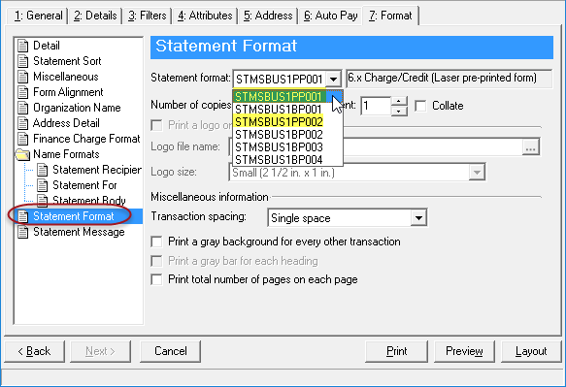Switch to the 2: Details tab
The width and height of the screenshot is (566, 387).
pyautogui.click(x=95, y=16)
